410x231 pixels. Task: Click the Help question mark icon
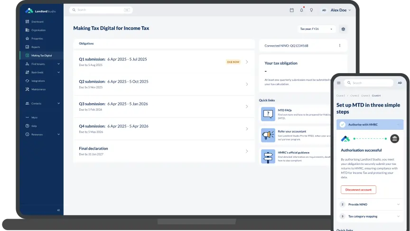point(27,126)
